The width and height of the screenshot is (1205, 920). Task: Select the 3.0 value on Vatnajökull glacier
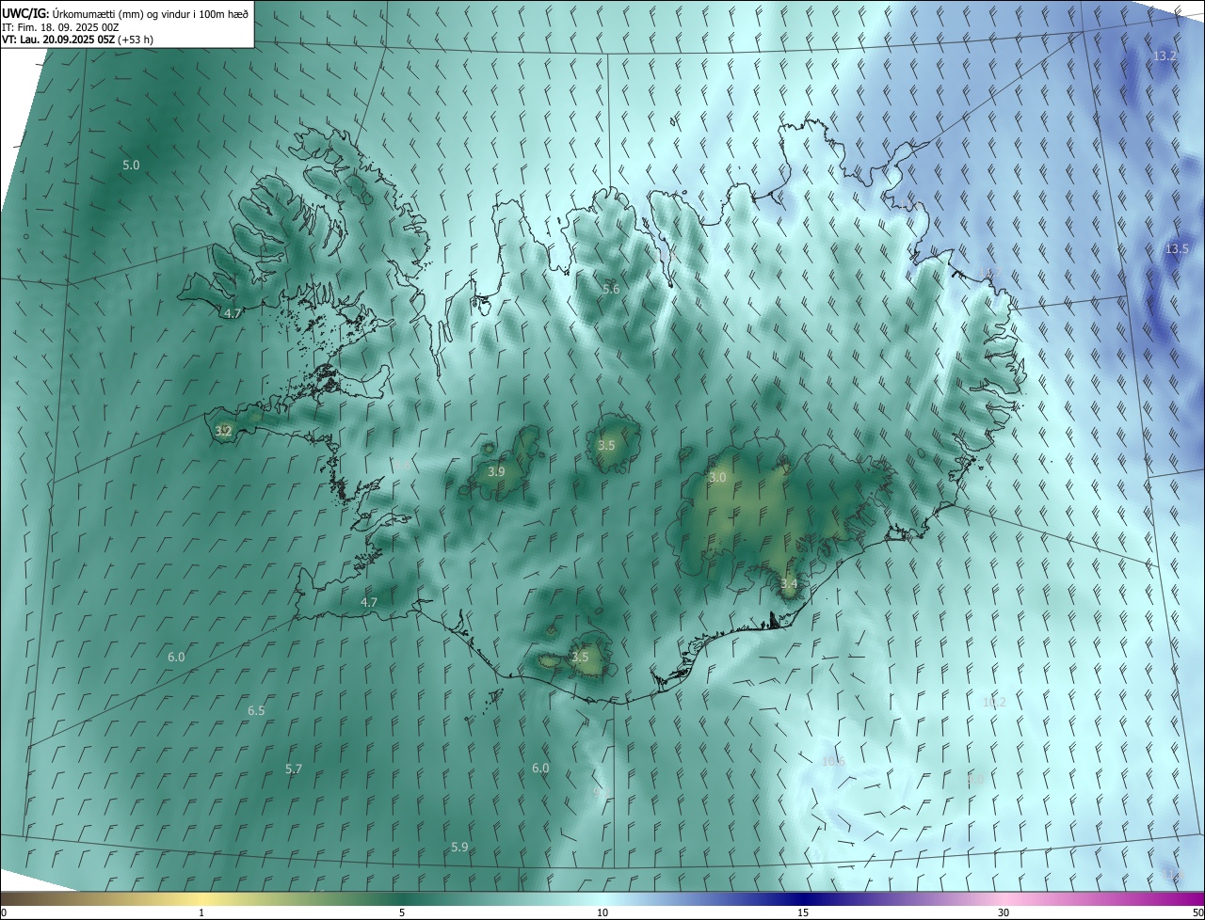(717, 478)
